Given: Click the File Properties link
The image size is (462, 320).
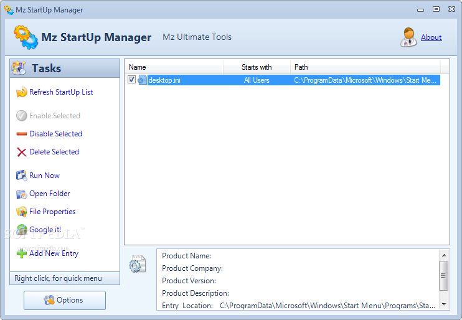Looking at the screenshot, I should click(52, 212).
